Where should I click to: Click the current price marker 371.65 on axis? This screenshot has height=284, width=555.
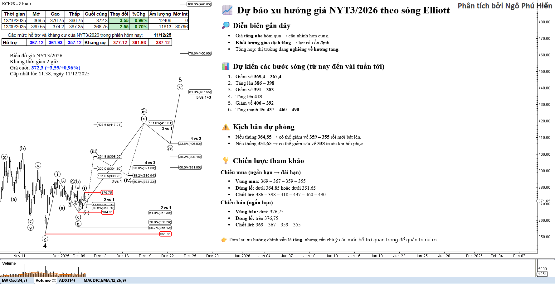click(x=544, y=201)
